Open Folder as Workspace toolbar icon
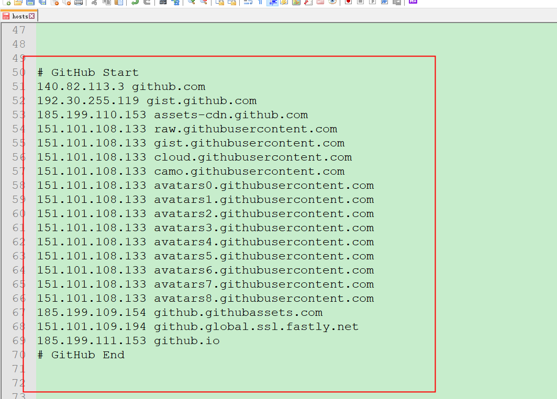This screenshot has width=557, height=399. pos(320,2)
